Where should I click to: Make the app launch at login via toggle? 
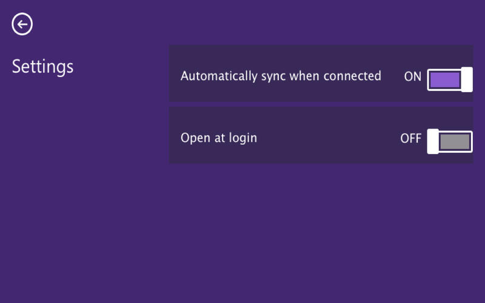click(449, 141)
